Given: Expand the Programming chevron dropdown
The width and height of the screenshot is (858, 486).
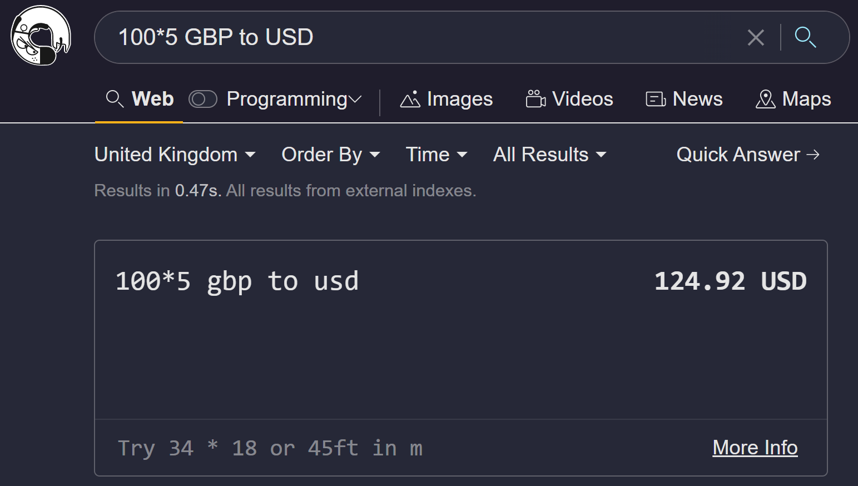Looking at the screenshot, I should (x=355, y=100).
